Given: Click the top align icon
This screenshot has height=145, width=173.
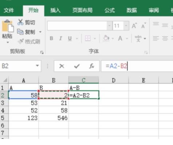Looking at the screenshot, I should coord(156,24).
